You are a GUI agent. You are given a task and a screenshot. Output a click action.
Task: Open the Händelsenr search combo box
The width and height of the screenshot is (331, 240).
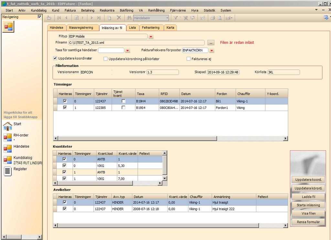click(x=151, y=18)
